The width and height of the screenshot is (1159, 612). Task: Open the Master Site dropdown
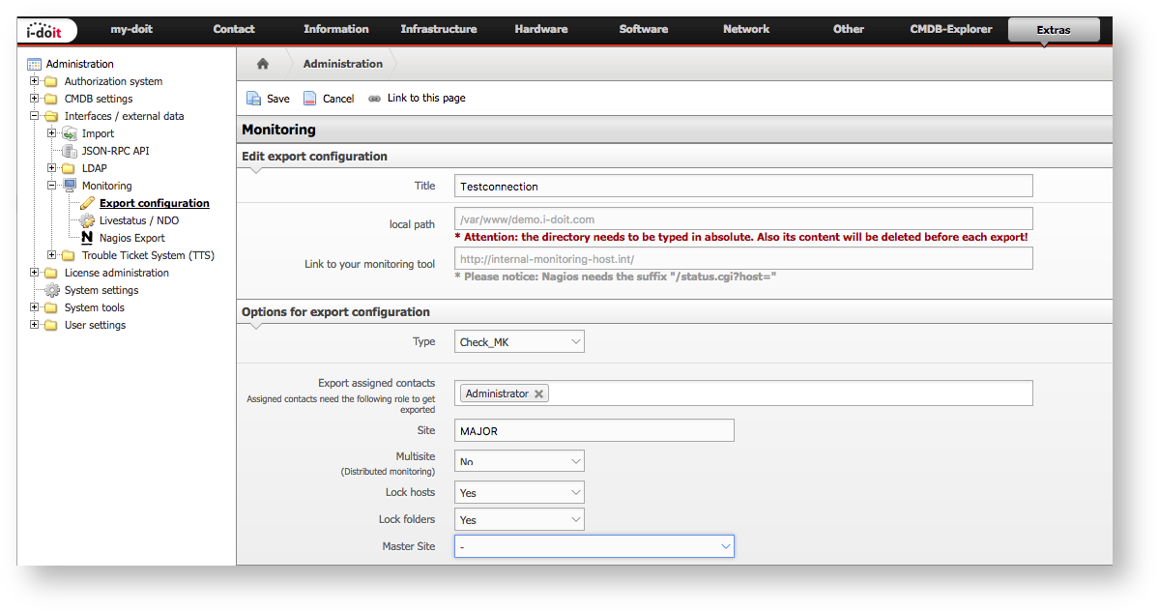click(x=594, y=546)
